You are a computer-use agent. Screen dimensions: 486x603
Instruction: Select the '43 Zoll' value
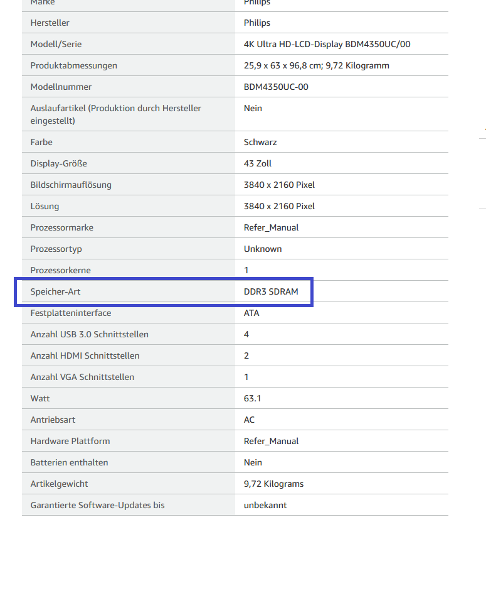(258, 163)
